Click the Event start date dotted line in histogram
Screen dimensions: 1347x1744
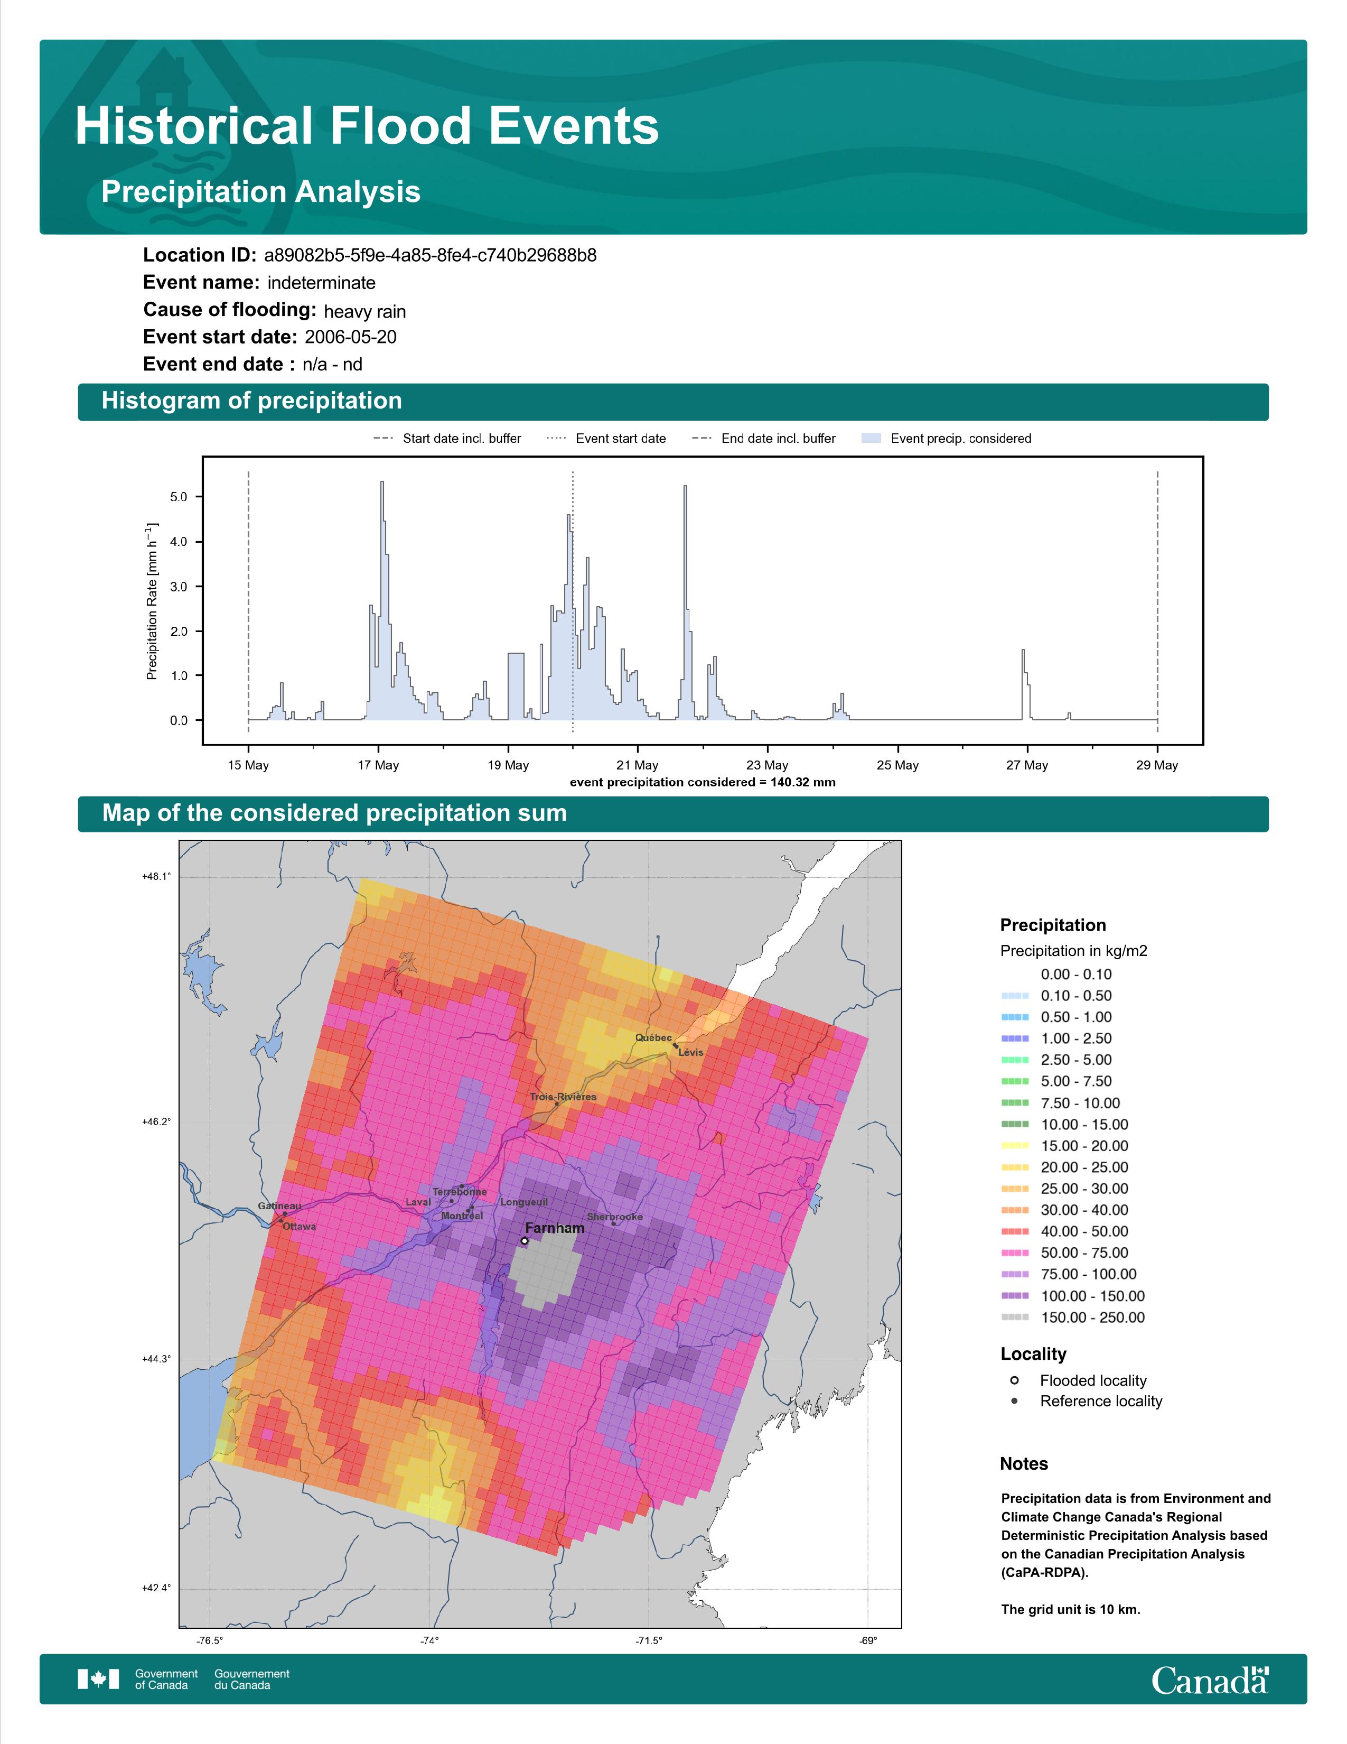573,600
